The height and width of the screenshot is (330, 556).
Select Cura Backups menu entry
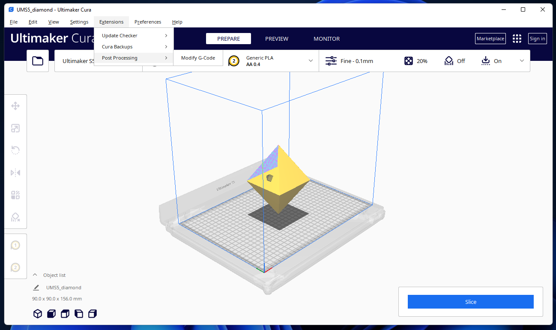(x=134, y=47)
